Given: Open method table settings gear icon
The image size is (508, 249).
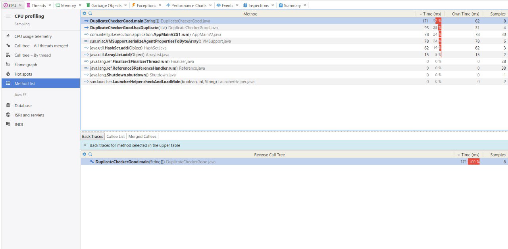Looking at the screenshot, I should point(84,13).
